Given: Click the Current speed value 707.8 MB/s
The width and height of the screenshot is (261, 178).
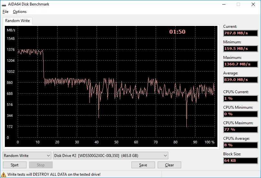Looking at the screenshot, I should pos(240,33).
